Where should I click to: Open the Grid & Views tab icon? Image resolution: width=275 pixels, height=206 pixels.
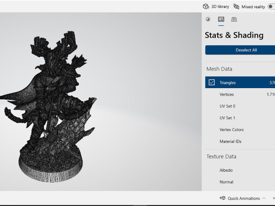click(x=234, y=19)
